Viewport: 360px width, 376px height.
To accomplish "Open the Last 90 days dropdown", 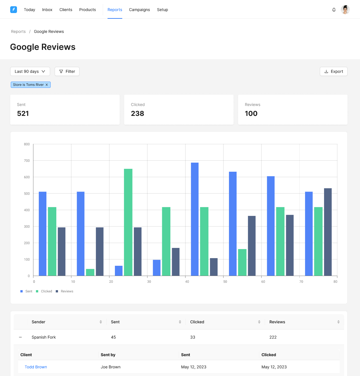I will (30, 71).
